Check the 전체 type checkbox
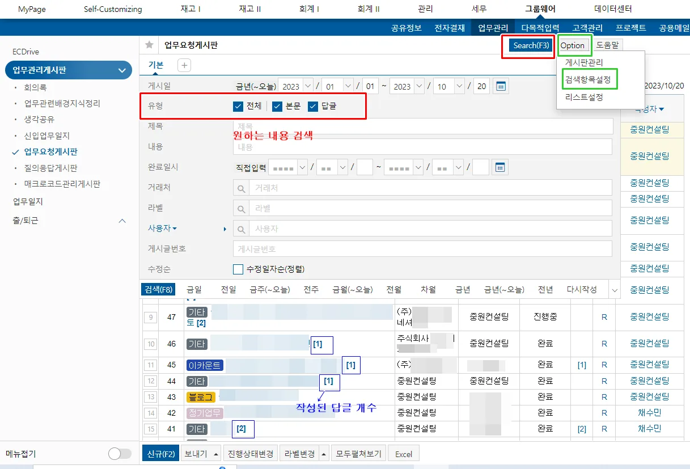 238,106
